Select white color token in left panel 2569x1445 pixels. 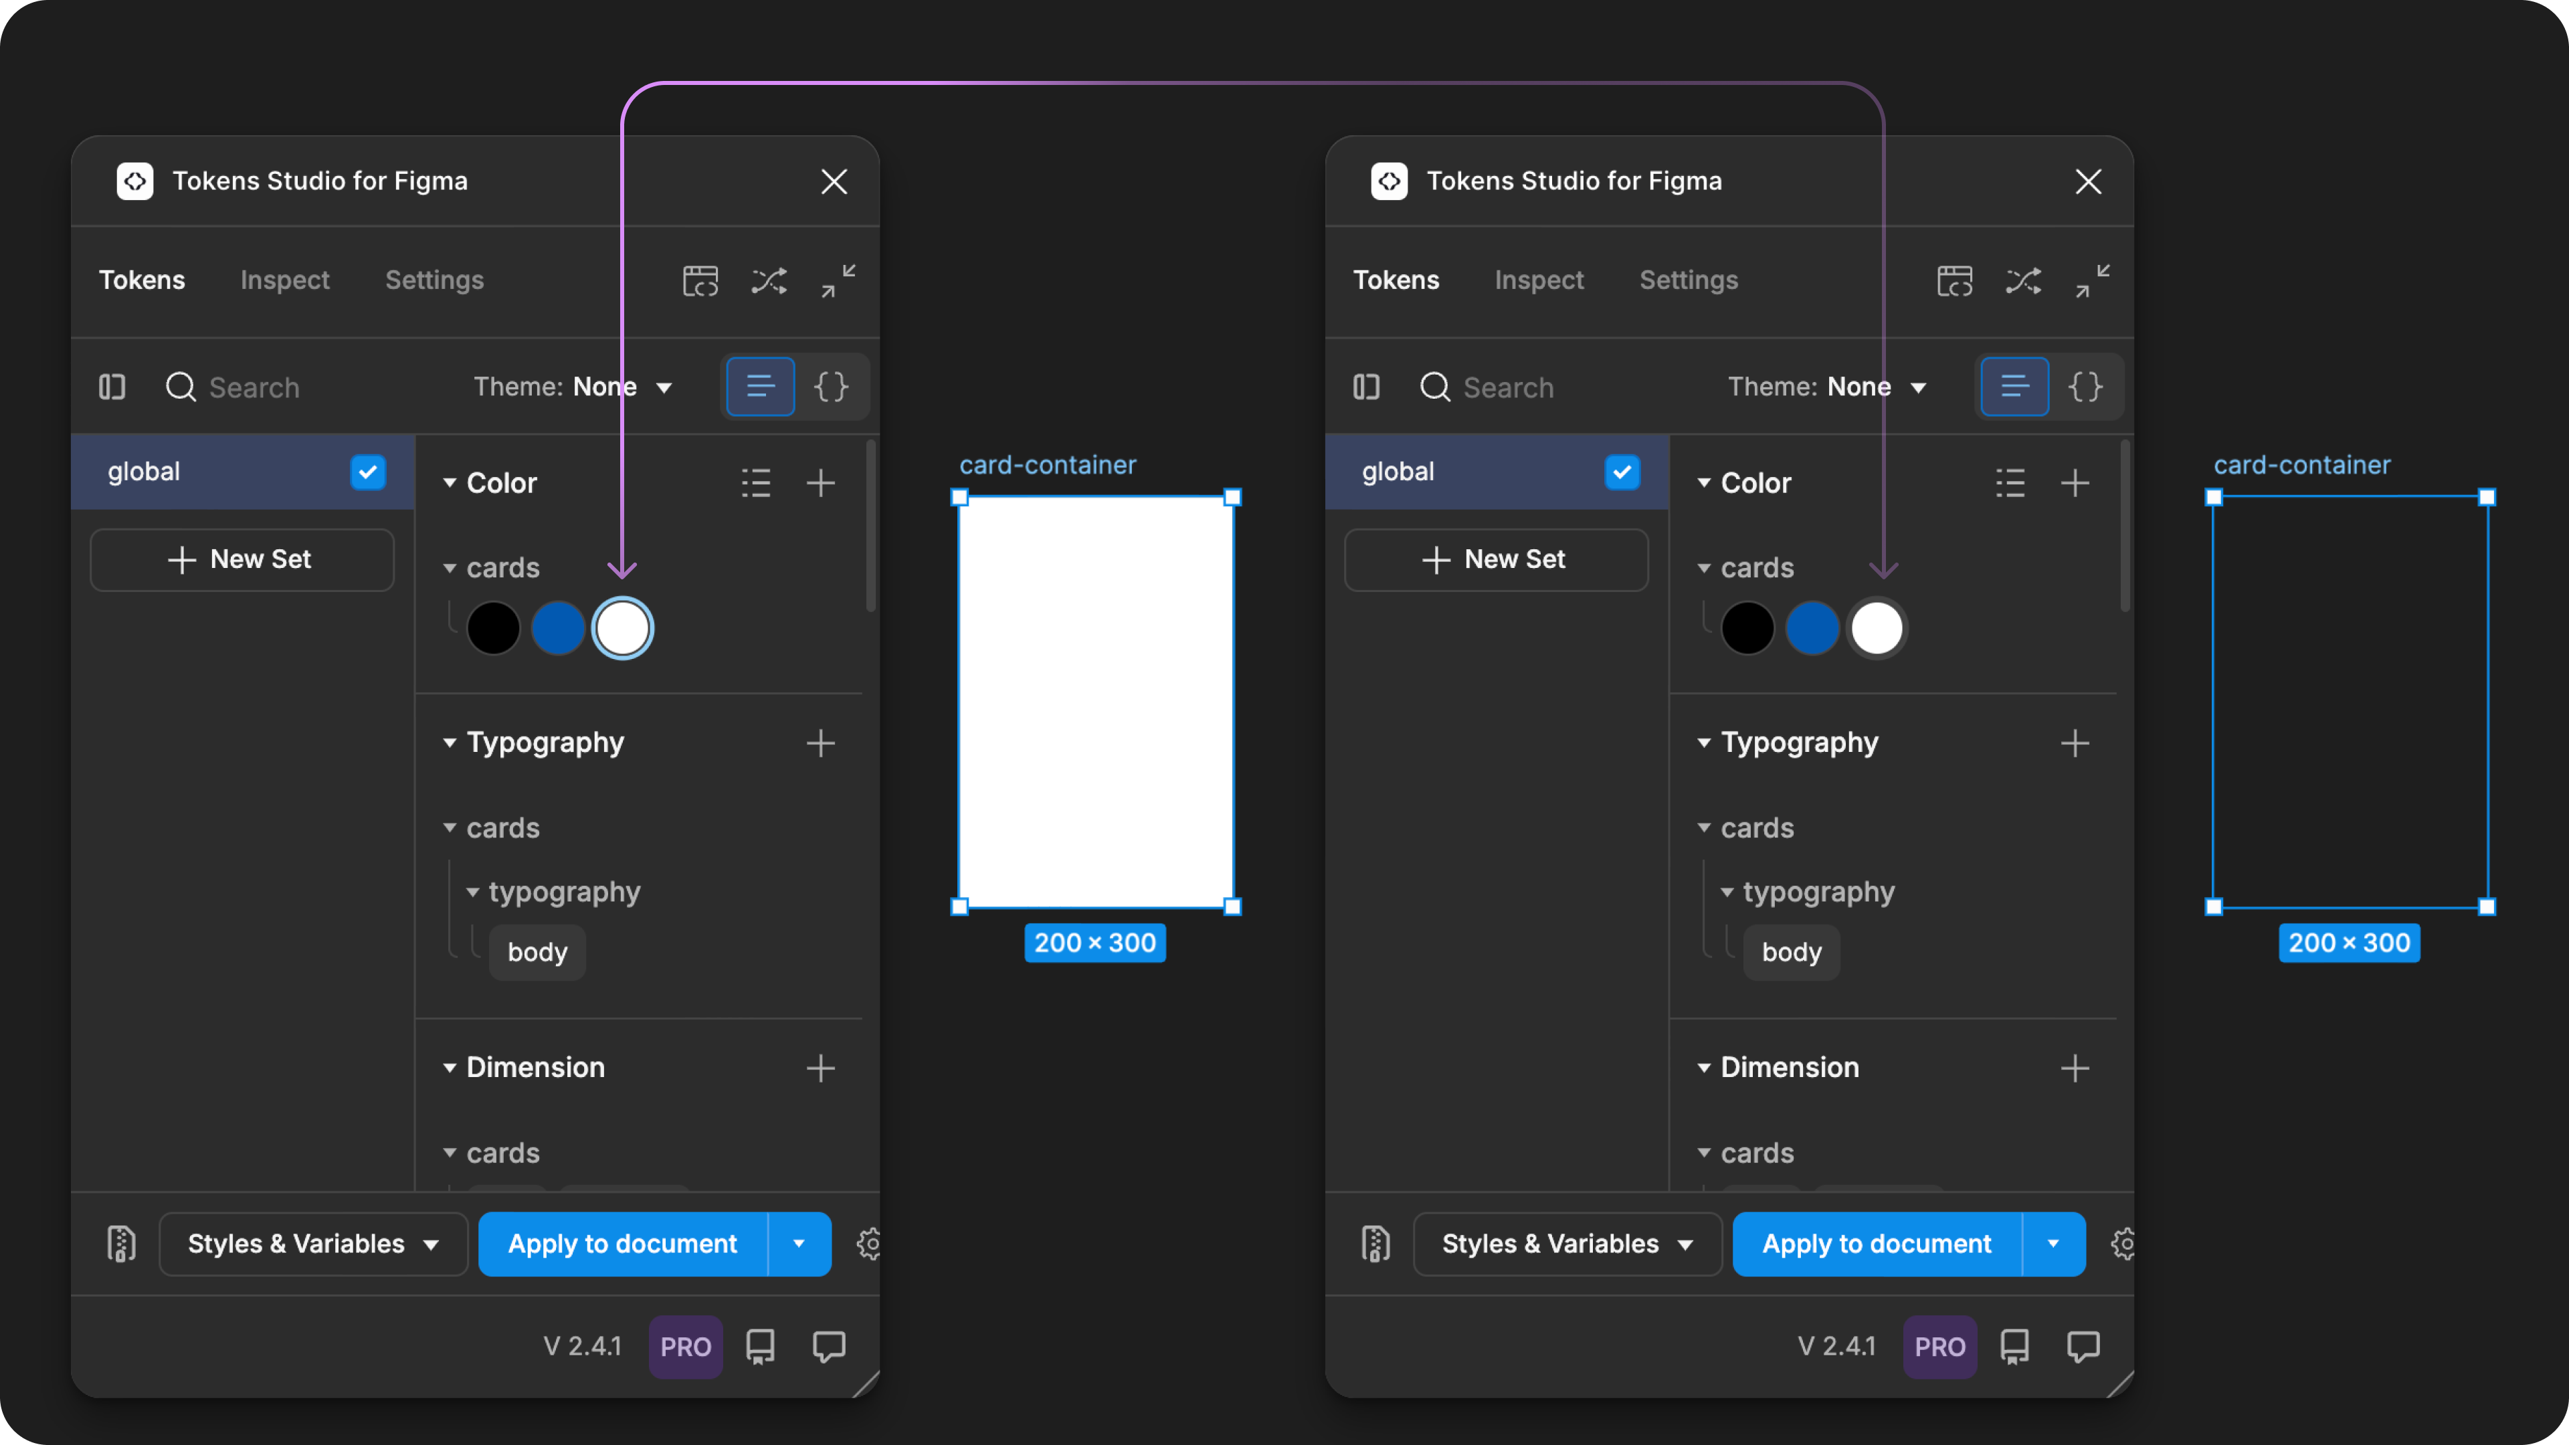coord(622,628)
